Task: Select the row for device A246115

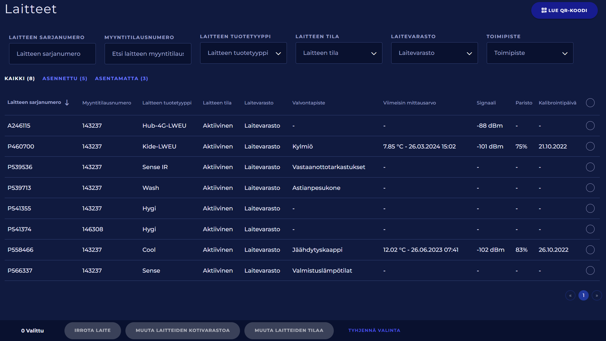Action: 590,126
